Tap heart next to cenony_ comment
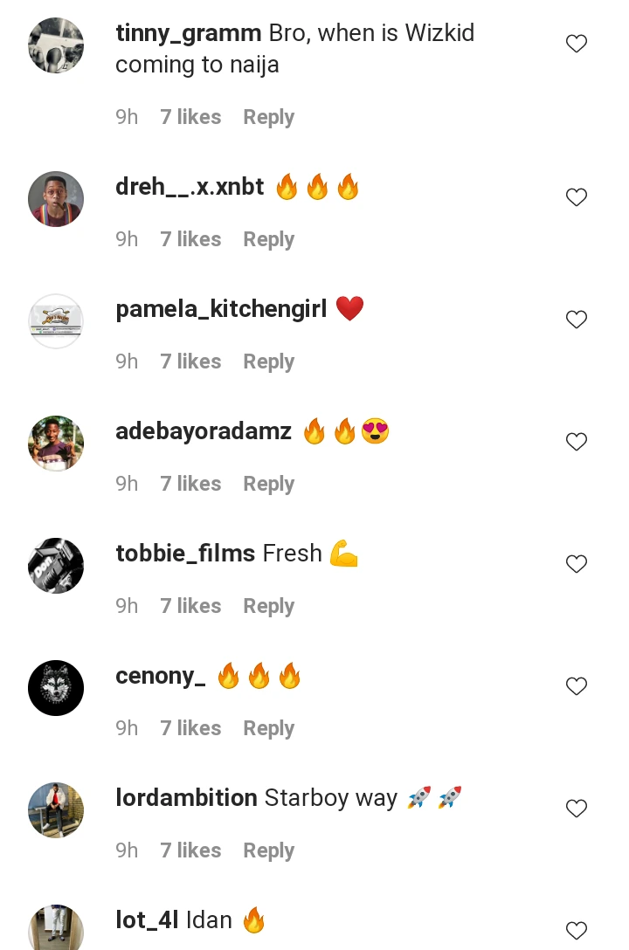 coord(577,686)
